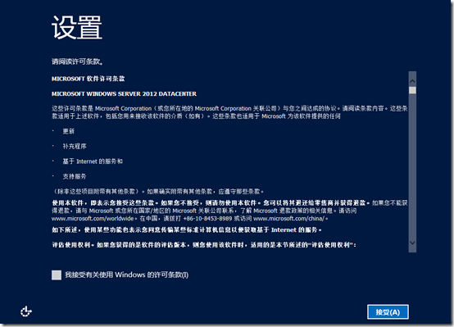
Task: Click the license text scrollbar thumb
Action: click(x=412, y=90)
